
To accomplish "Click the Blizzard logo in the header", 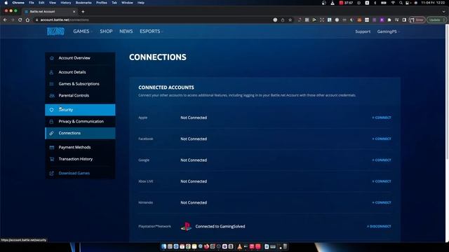I will click(55, 31).
